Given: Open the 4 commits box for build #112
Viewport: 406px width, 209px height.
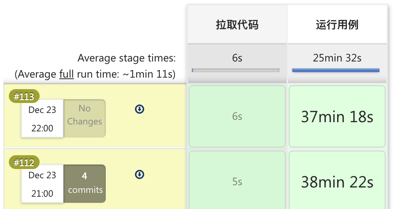Looking at the screenshot, I should [x=85, y=184].
